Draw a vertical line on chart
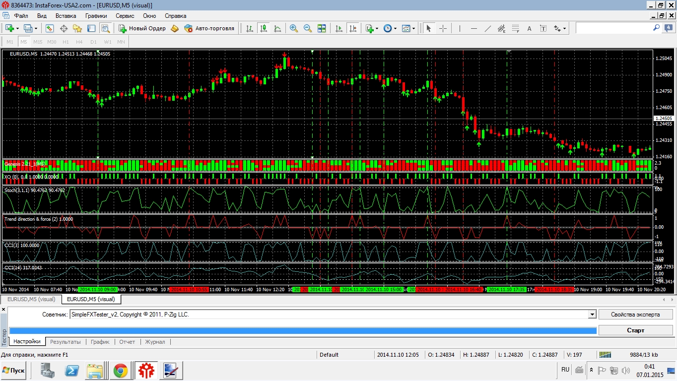 click(460, 28)
